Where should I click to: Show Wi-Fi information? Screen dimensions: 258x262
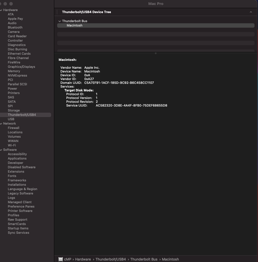point(12,145)
